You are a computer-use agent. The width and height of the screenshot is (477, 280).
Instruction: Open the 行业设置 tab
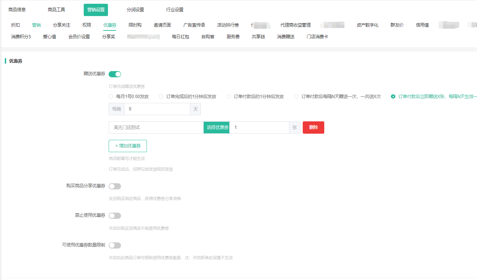175,10
